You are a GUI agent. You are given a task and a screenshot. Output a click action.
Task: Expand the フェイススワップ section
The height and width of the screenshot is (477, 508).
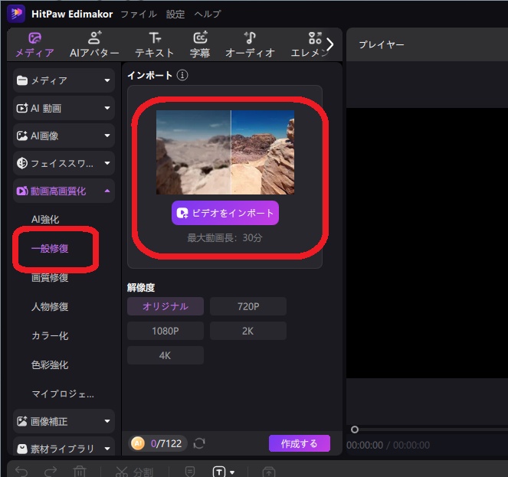tap(64, 163)
